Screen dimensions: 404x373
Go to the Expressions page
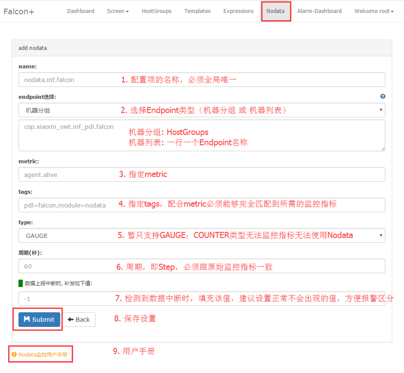[238, 11]
